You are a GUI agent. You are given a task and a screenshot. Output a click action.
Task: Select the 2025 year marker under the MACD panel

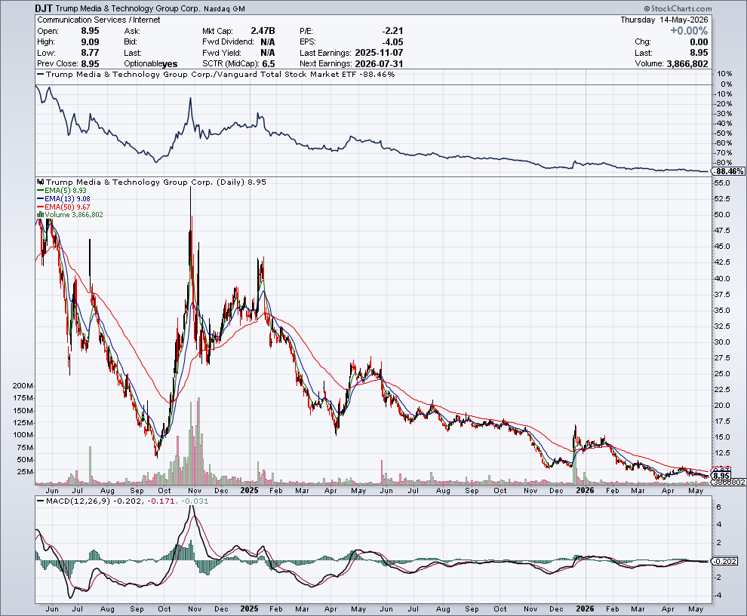250,609
